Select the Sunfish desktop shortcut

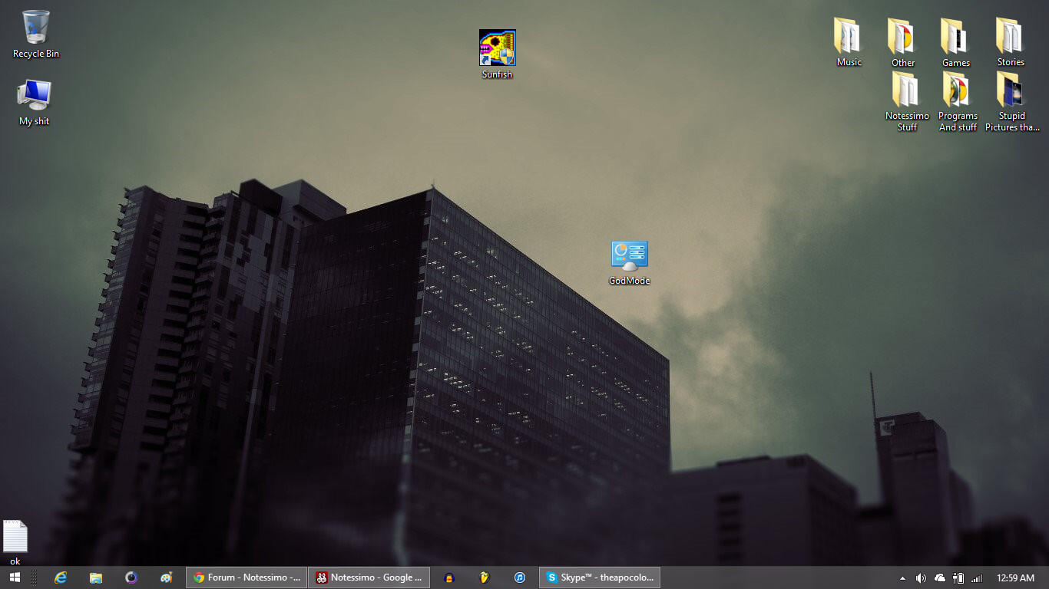[497, 48]
